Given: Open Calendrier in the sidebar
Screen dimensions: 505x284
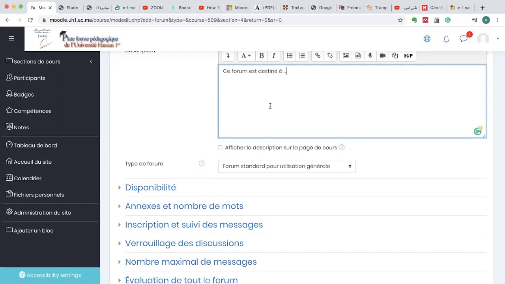Looking at the screenshot, I should [24, 178].
